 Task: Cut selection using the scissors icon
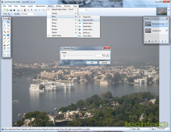(18, 10)
